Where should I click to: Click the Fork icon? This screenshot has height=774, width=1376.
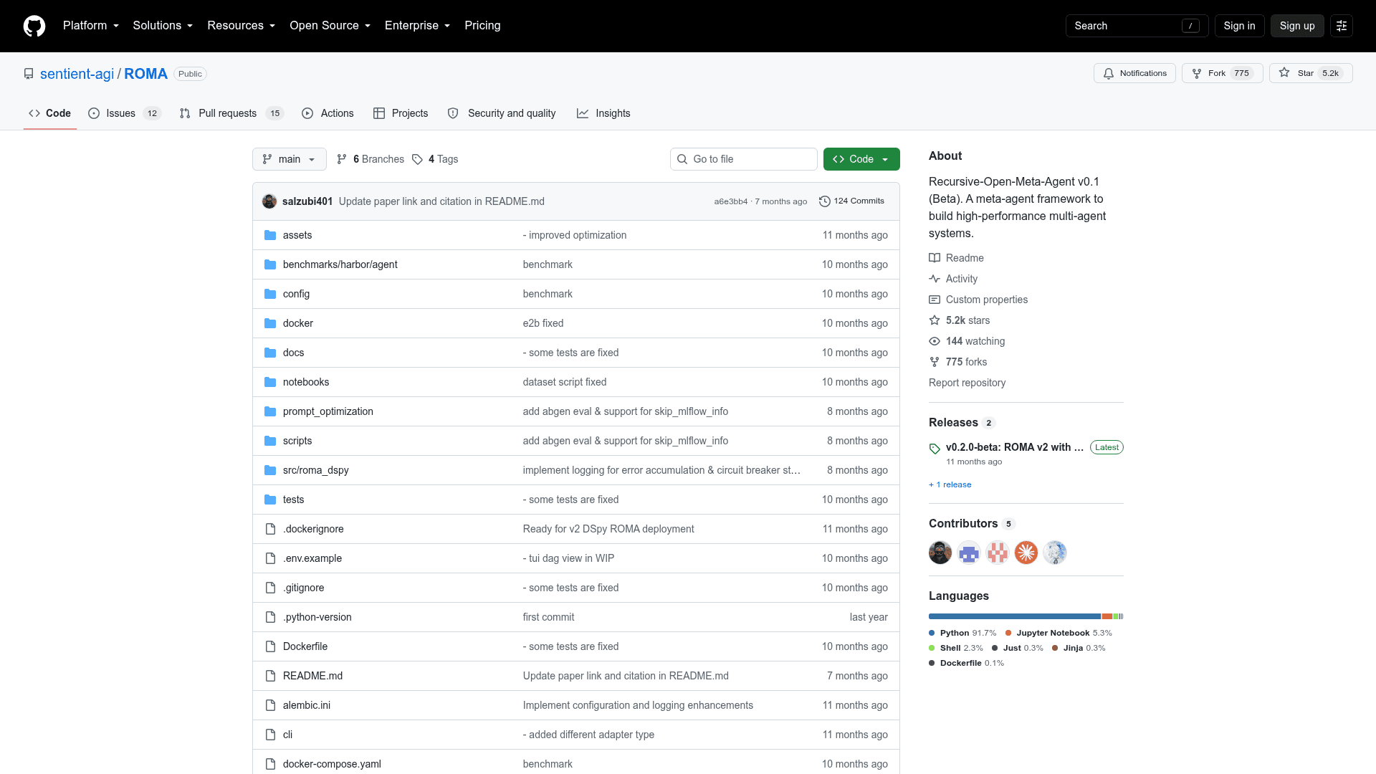[1197, 73]
